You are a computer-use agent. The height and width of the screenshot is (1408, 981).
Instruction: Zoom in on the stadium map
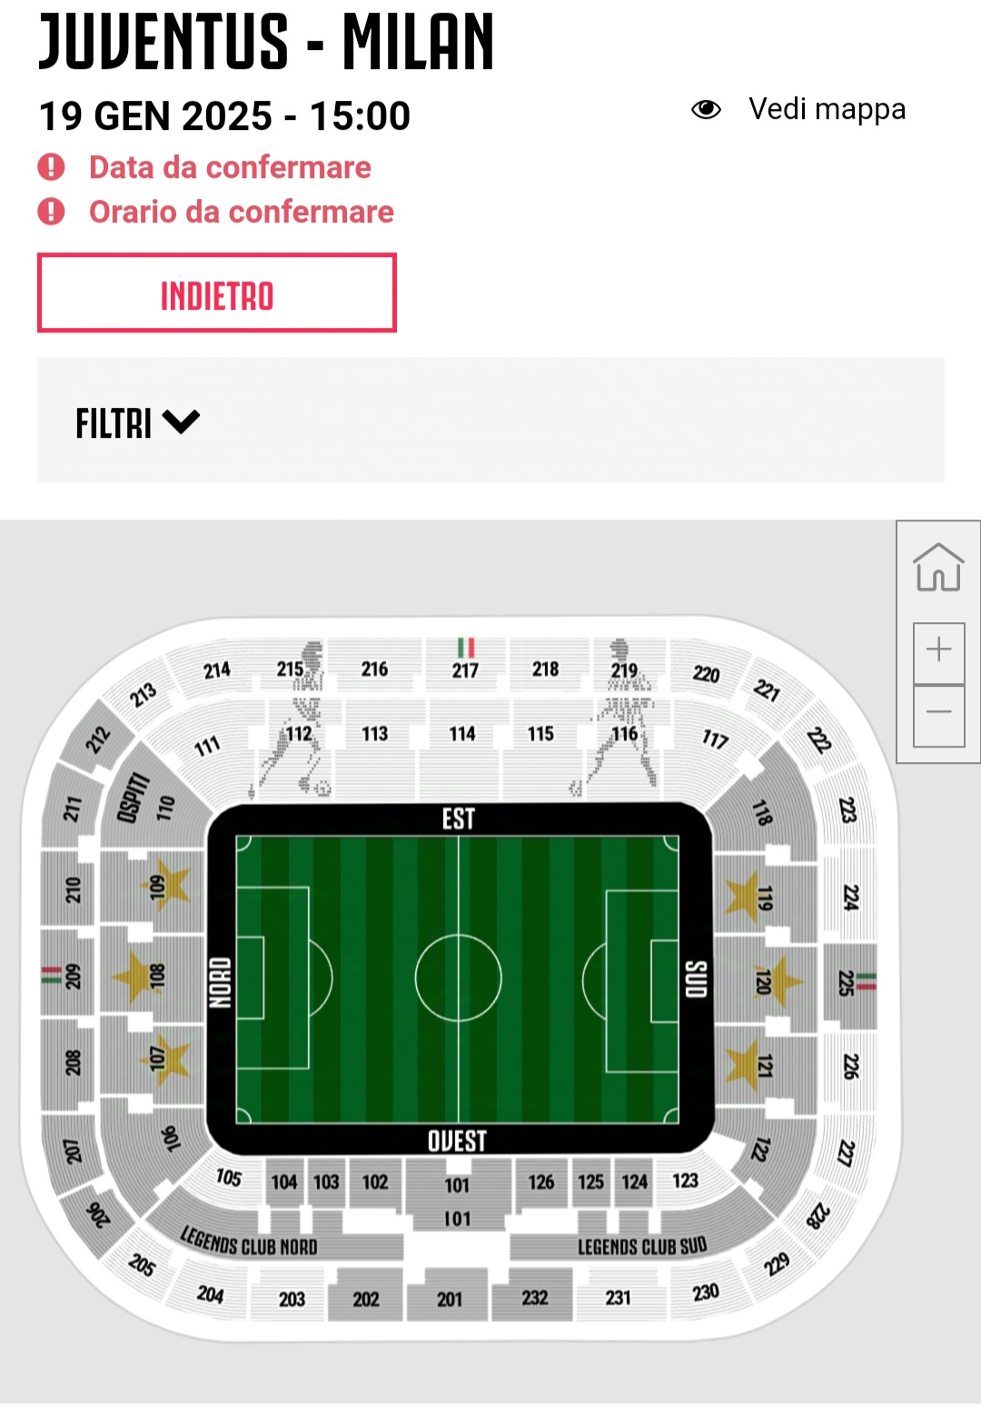pos(938,651)
